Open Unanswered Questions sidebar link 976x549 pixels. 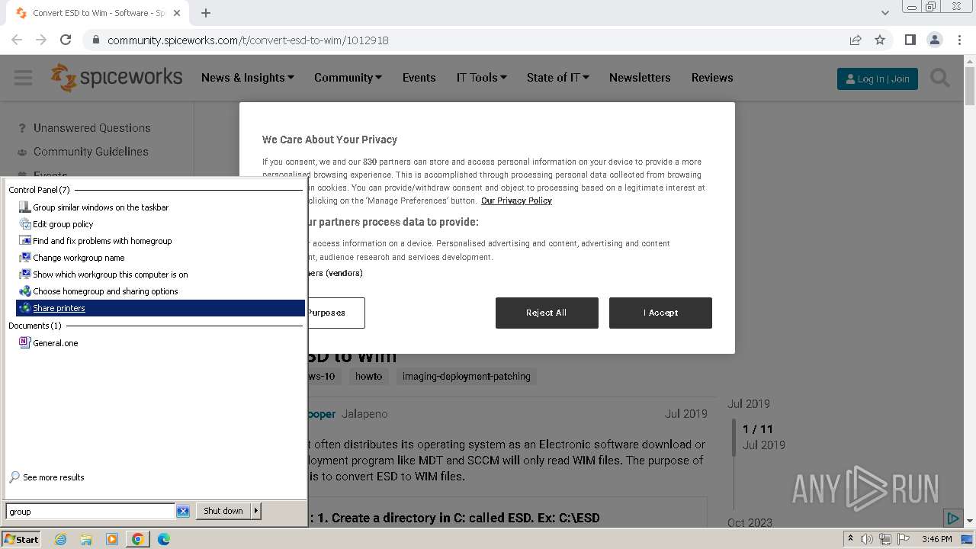coord(92,128)
